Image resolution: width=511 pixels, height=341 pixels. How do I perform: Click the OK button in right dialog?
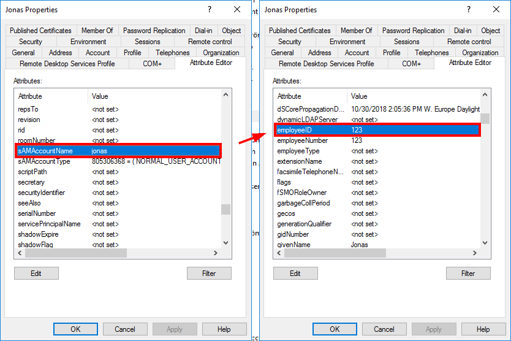click(335, 329)
